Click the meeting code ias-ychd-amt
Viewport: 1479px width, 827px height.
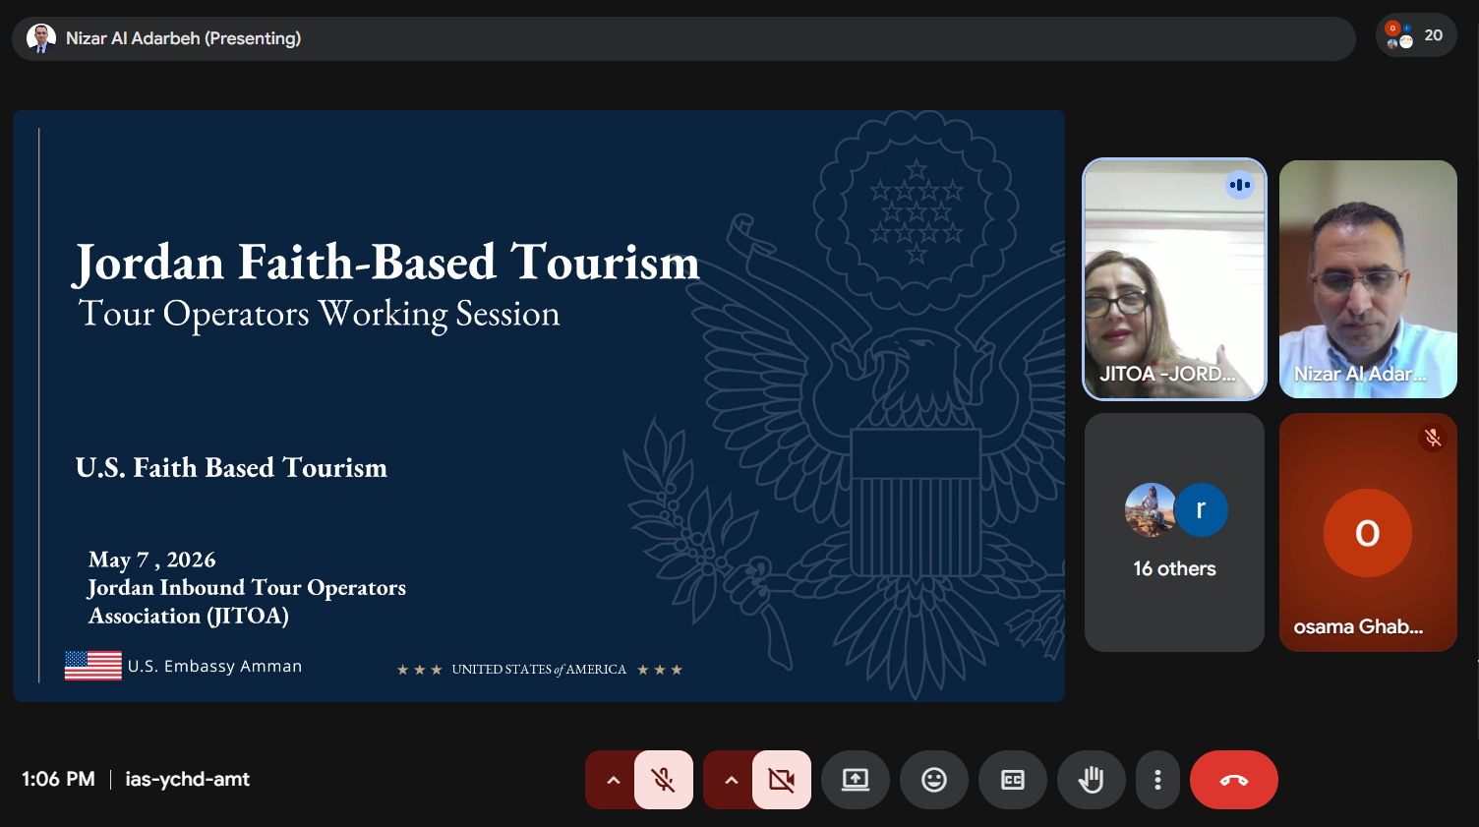(x=187, y=779)
